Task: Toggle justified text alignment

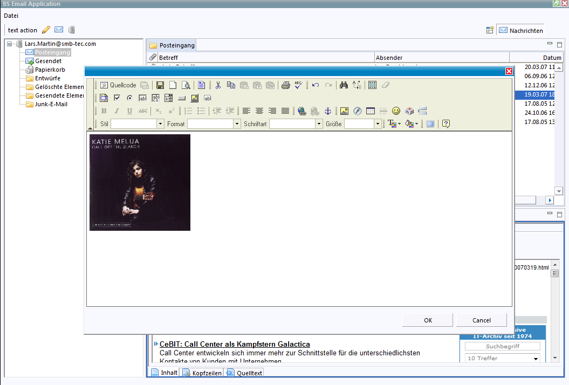Action: pyautogui.click(x=285, y=111)
